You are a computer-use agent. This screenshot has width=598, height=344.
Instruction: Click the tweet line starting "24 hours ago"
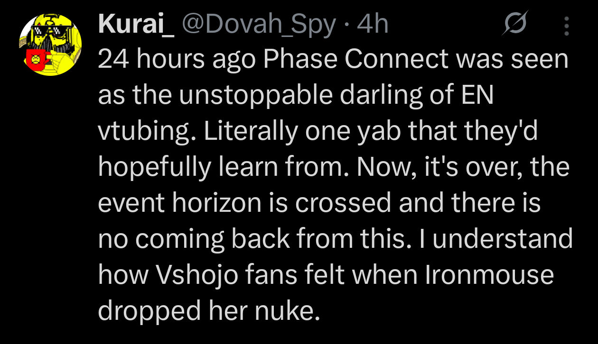(333, 60)
